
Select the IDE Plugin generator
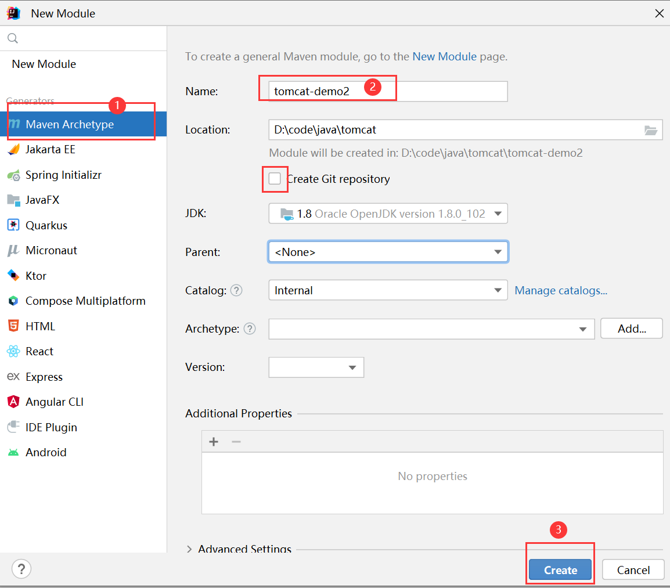pos(84,427)
